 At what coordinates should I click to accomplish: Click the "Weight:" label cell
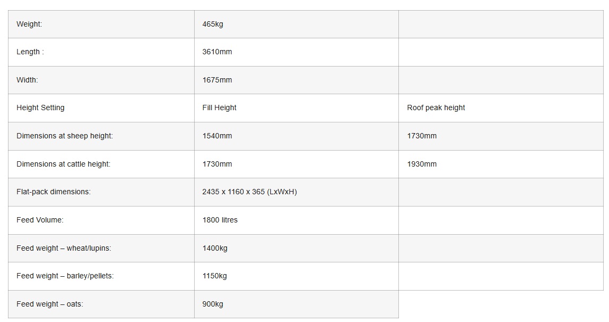tap(29, 24)
